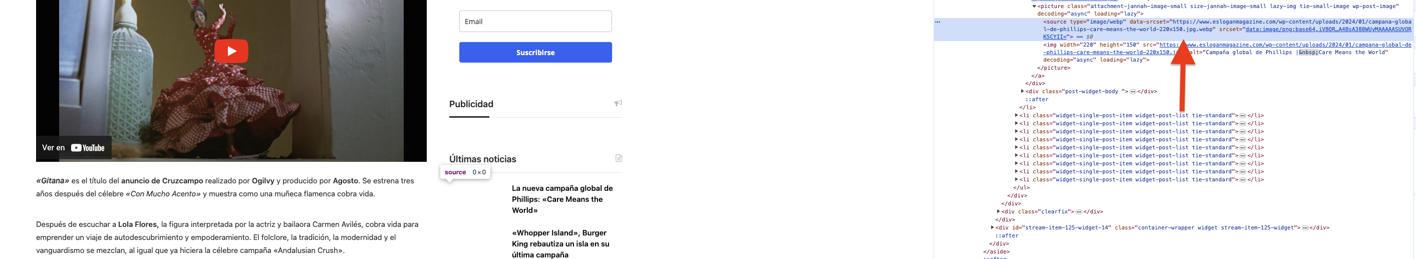Expand the post-widget-body div node
The width and height of the screenshot is (1416, 259).
[1022, 91]
